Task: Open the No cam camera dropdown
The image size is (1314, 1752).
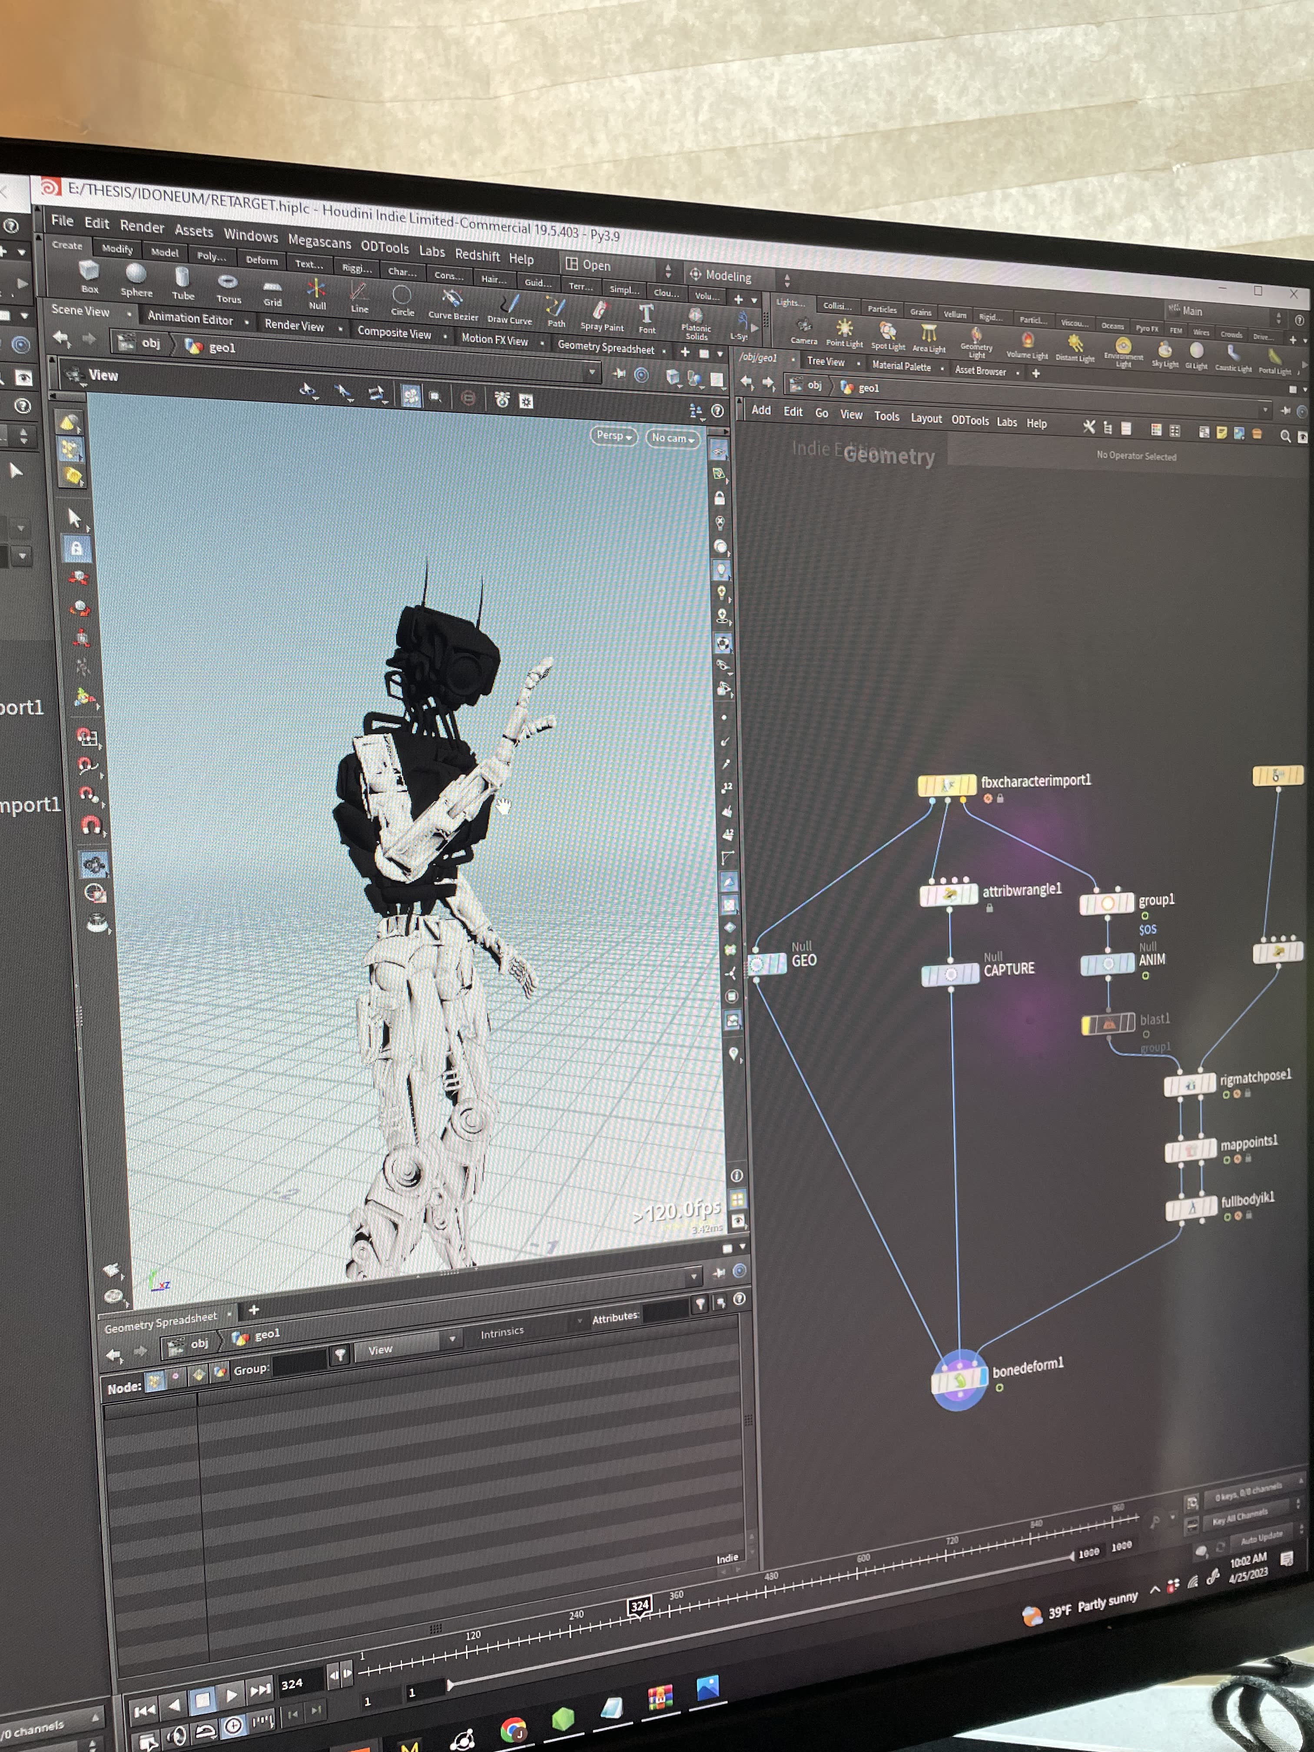Action: [x=673, y=438]
